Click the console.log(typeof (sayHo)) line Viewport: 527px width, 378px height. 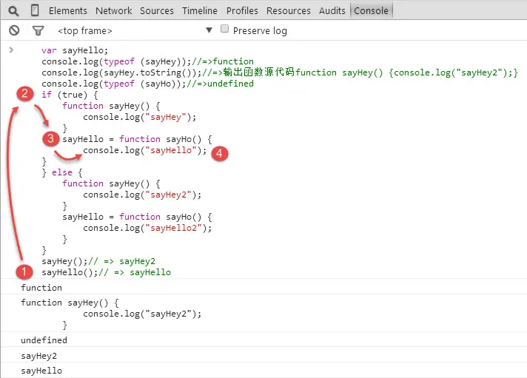click(147, 84)
